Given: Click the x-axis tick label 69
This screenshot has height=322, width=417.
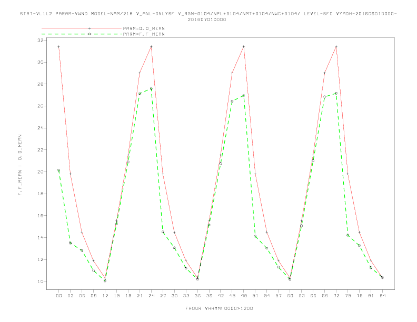Looking at the screenshot, I should tap(325, 296).
